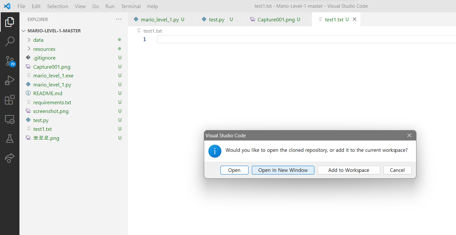Click the EXPLORER panel title
The image size is (456, 235).
(38, 19)
